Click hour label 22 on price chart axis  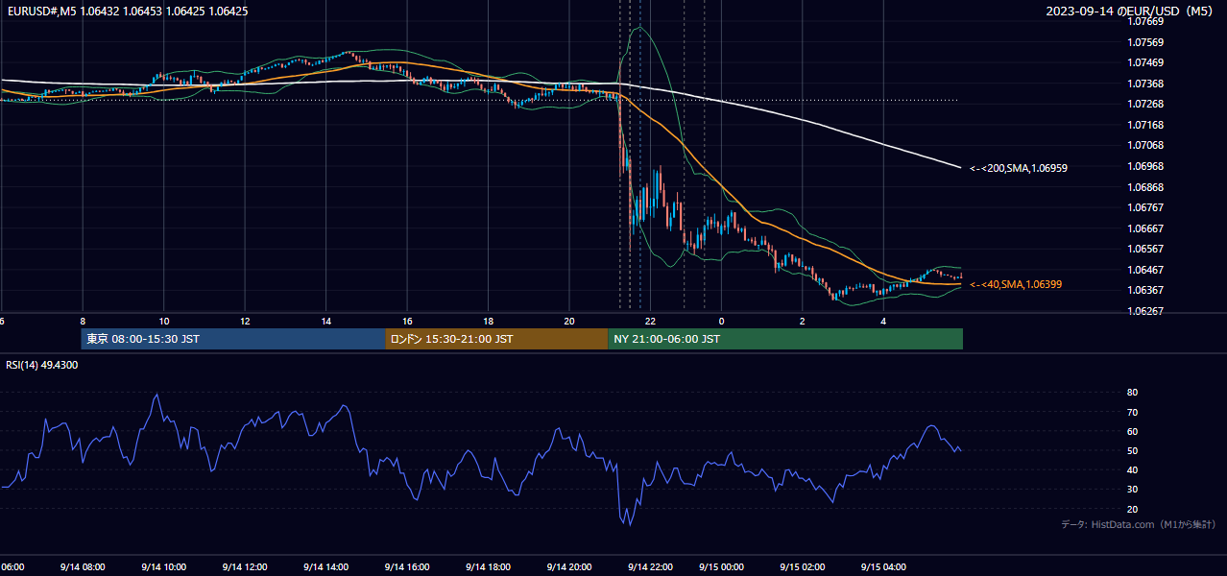tap(650, 321)
